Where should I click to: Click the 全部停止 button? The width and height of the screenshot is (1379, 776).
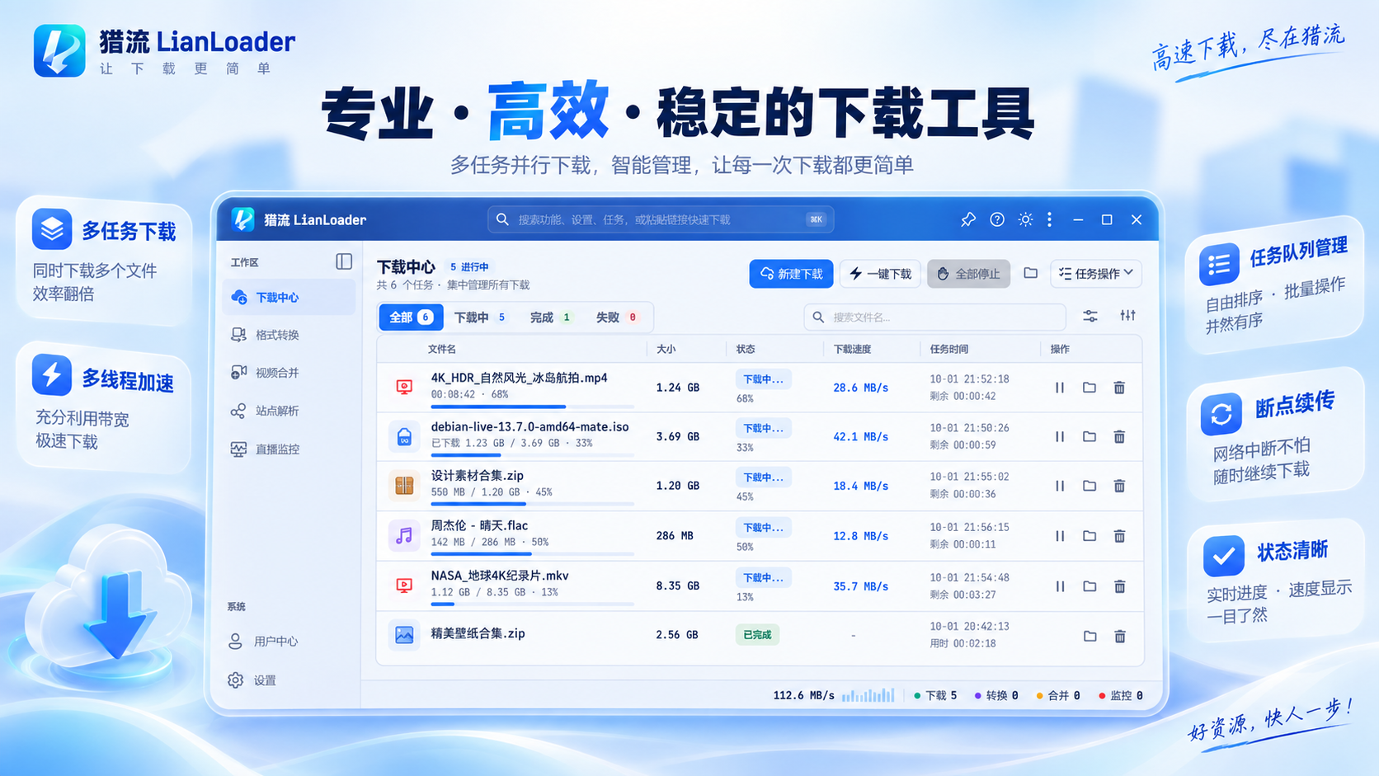point(968,274)
